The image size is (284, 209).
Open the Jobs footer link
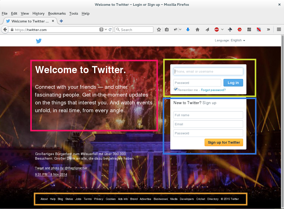[x=78, y=199]
